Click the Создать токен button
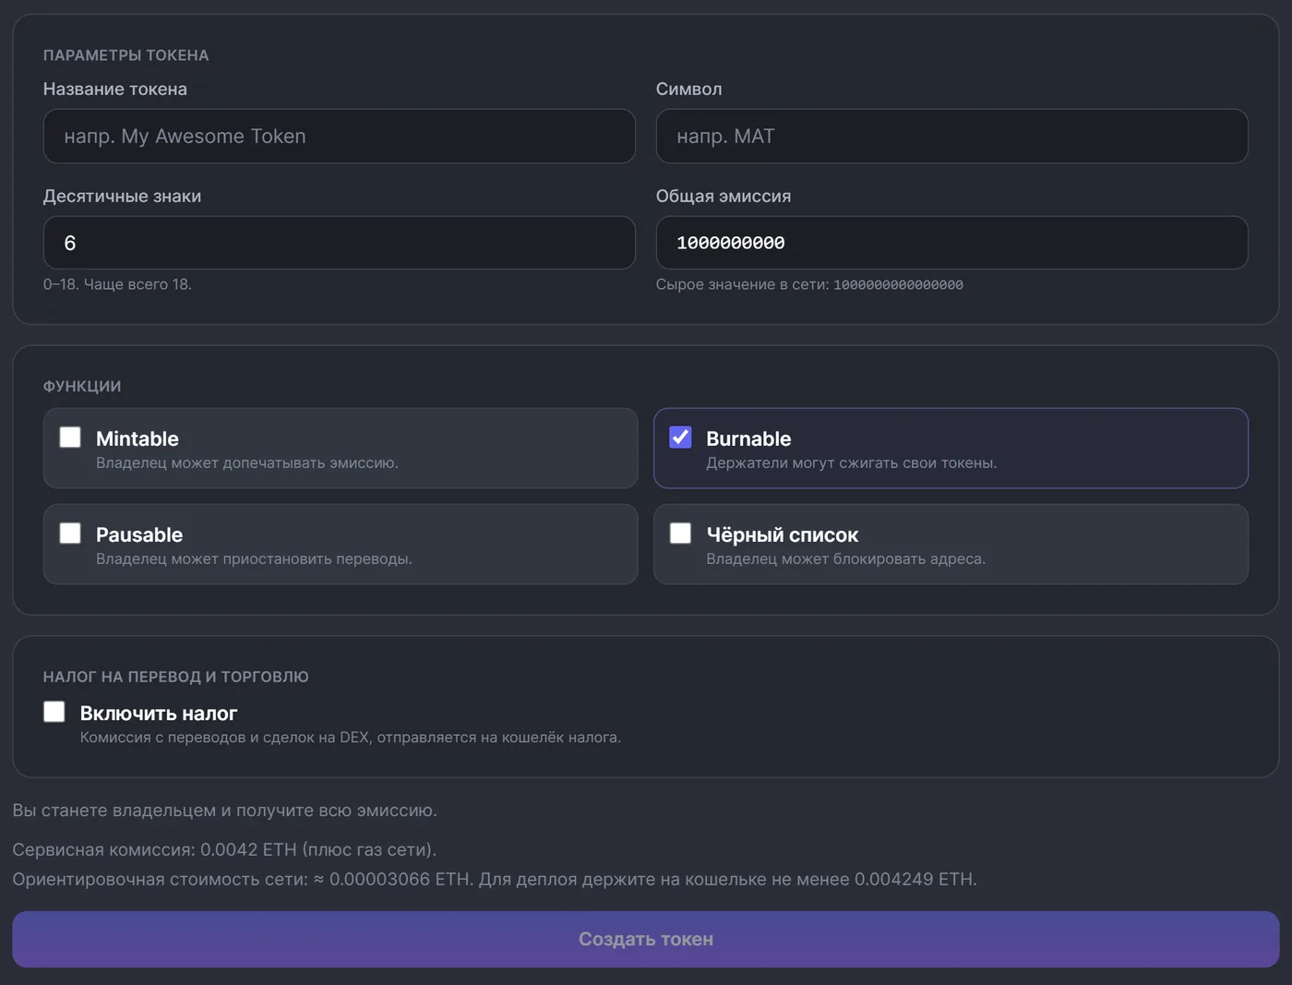 click(x=646, y=939)
